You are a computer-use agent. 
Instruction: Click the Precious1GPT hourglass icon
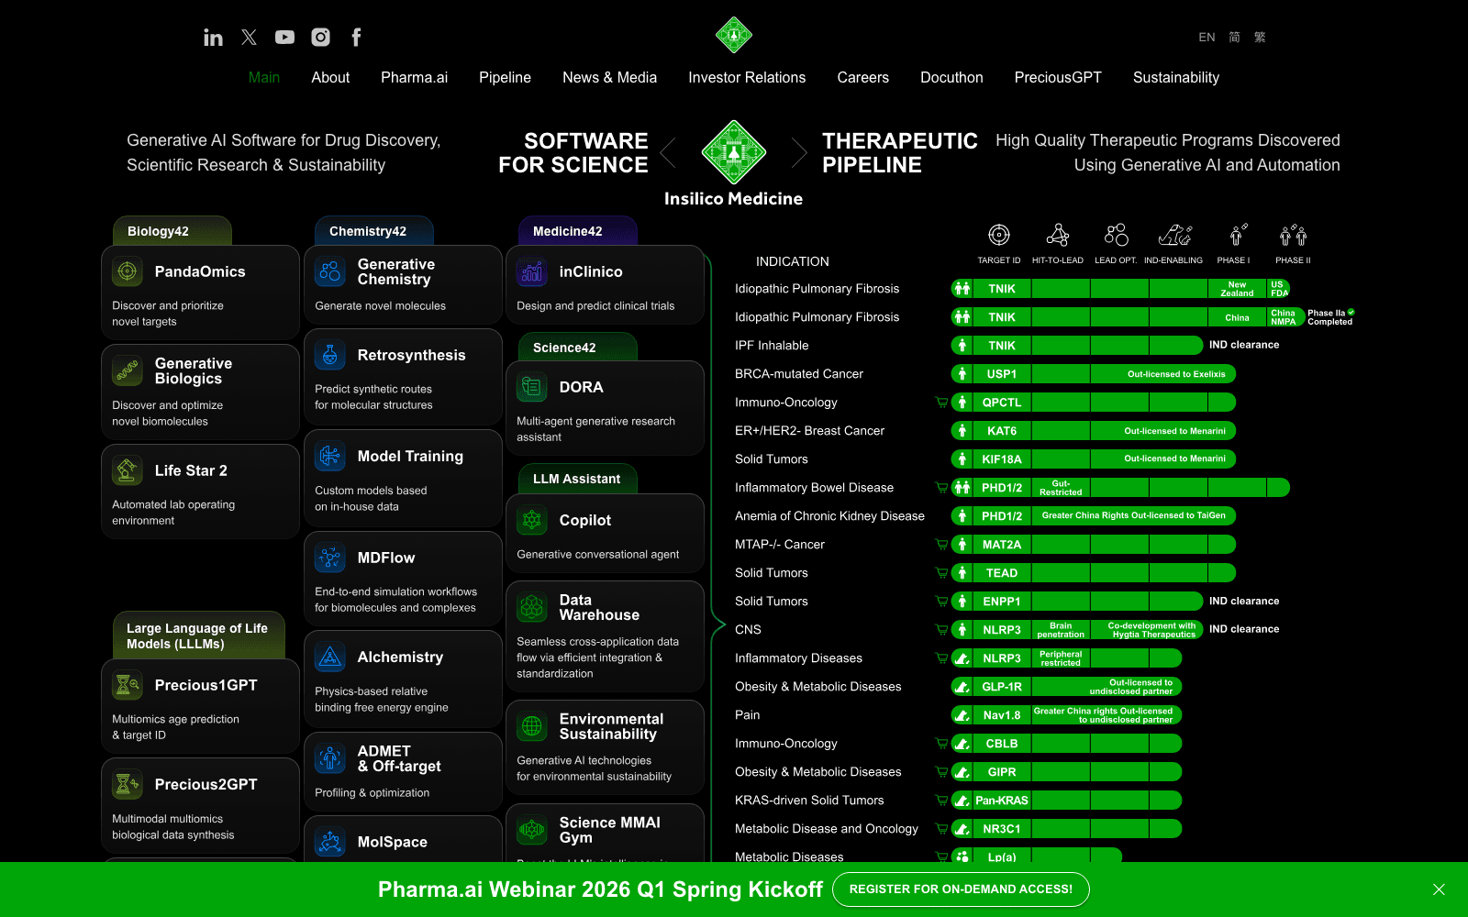tap(128, 685)
